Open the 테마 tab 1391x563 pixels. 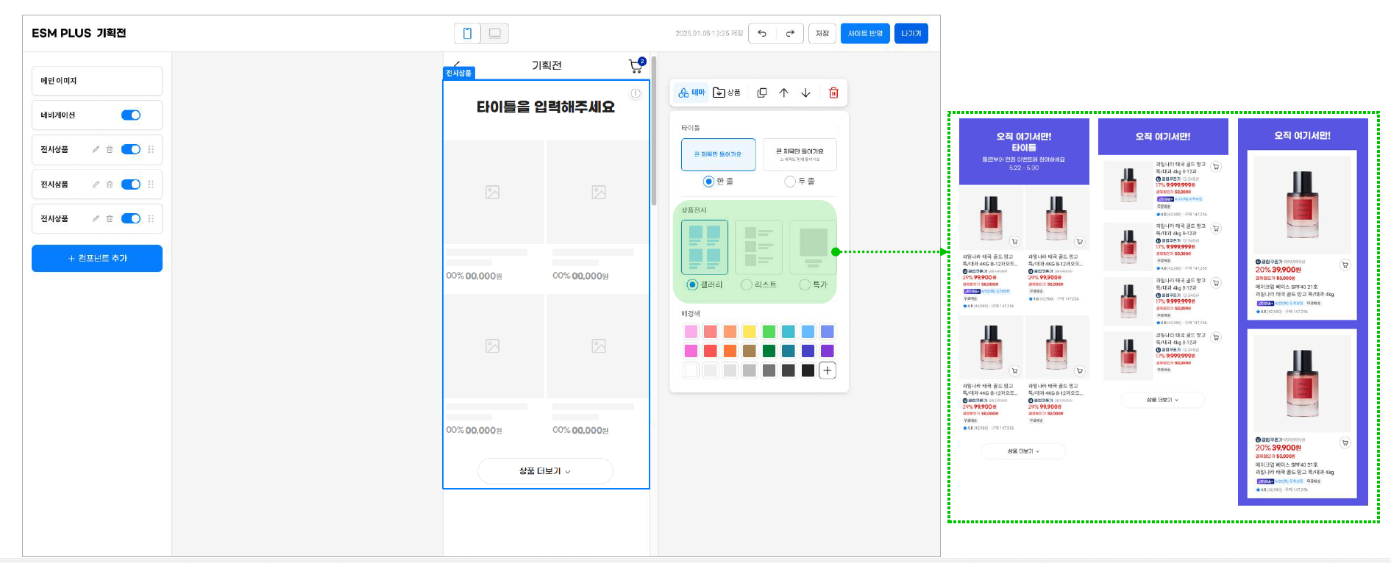pyautogui.click(x=691, y=93)
